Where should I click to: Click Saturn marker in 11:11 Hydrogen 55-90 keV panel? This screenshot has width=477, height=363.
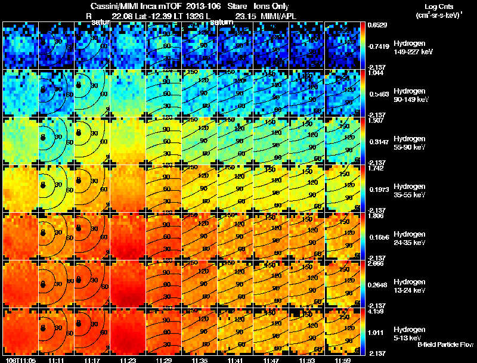tap(43, 137)
